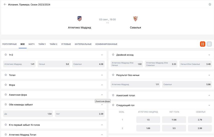Image resolution: width=214 pixels, height=137 pixels.
Task: Switch to single-column list layout
Action: tap(209, 44)
